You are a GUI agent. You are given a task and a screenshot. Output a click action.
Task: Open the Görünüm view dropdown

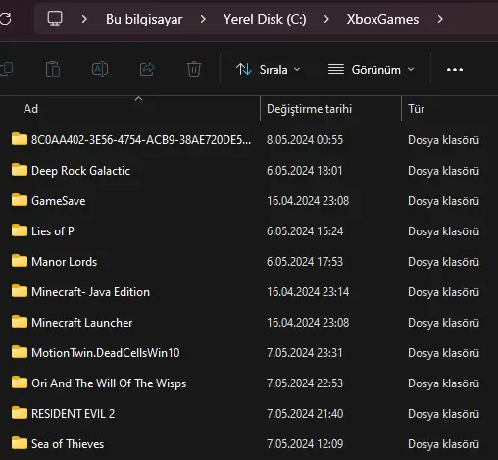(372, 70)
